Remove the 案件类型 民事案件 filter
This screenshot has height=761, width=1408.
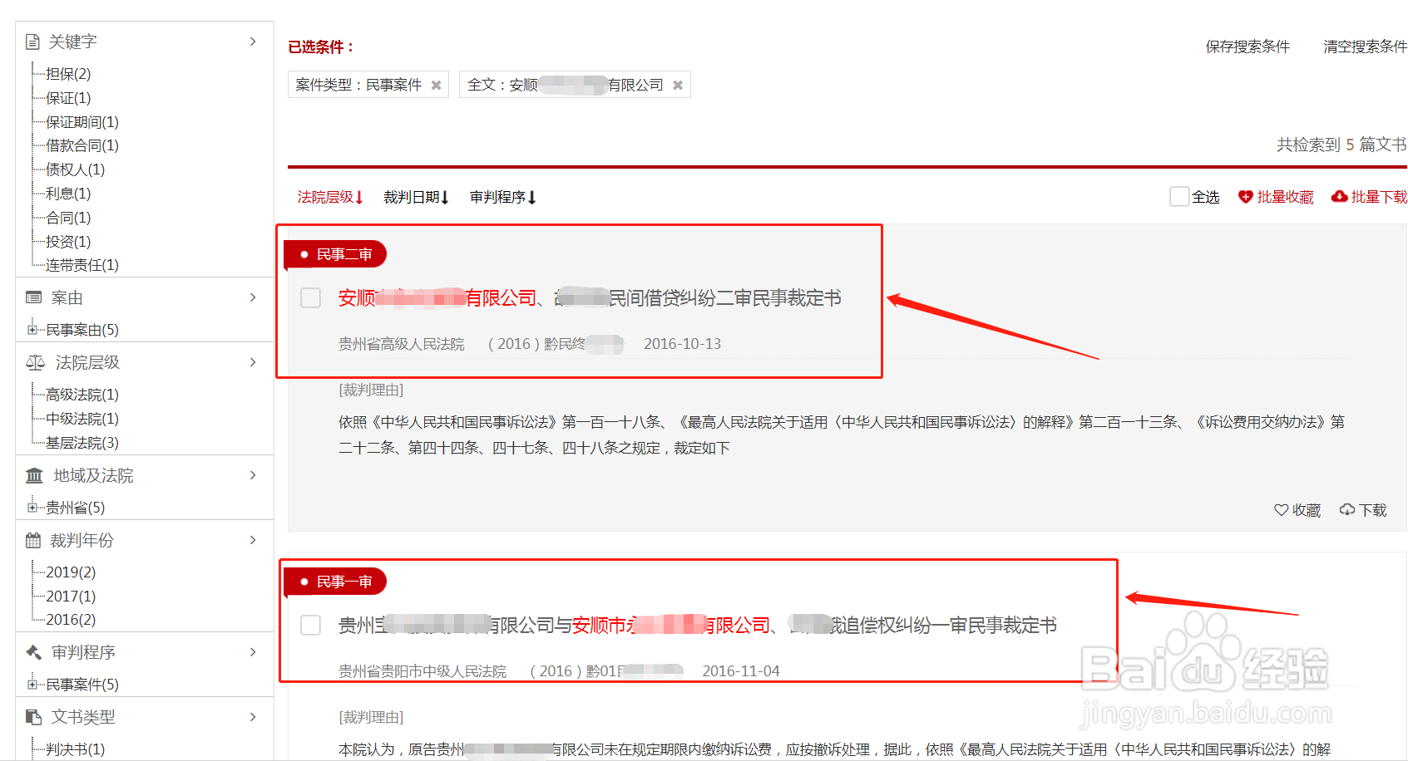(x=436, y=85)
